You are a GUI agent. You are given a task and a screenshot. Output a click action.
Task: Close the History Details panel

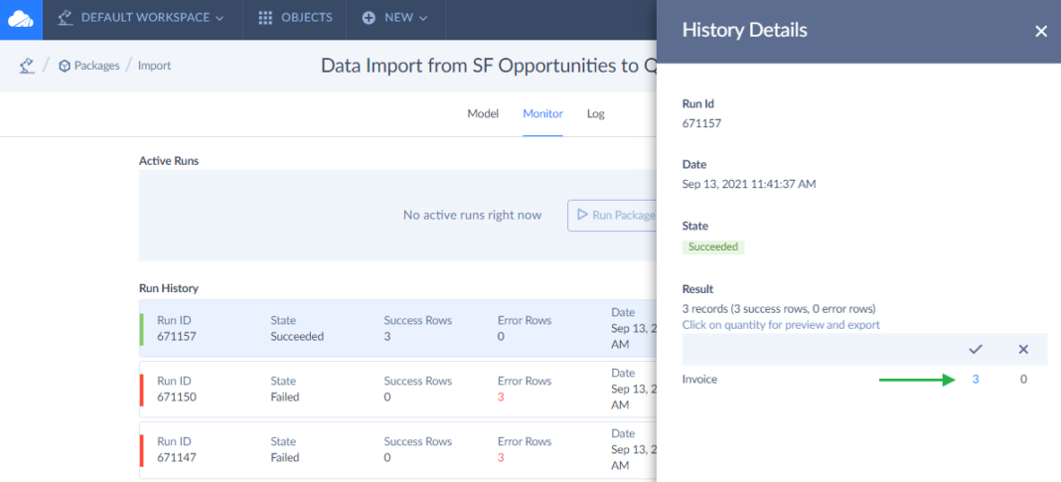(x=1041, y=31)
